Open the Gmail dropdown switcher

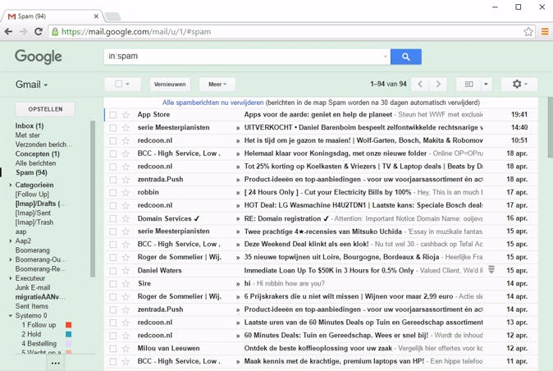click(x=32, y=85)
